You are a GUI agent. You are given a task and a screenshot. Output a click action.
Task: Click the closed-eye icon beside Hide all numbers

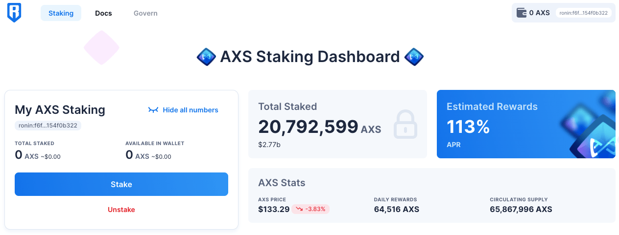153,110
